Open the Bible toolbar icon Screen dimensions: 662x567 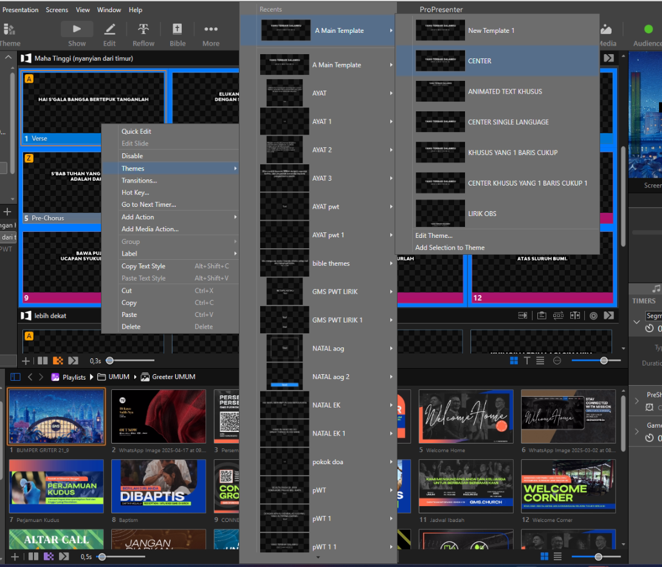[178, 34]
